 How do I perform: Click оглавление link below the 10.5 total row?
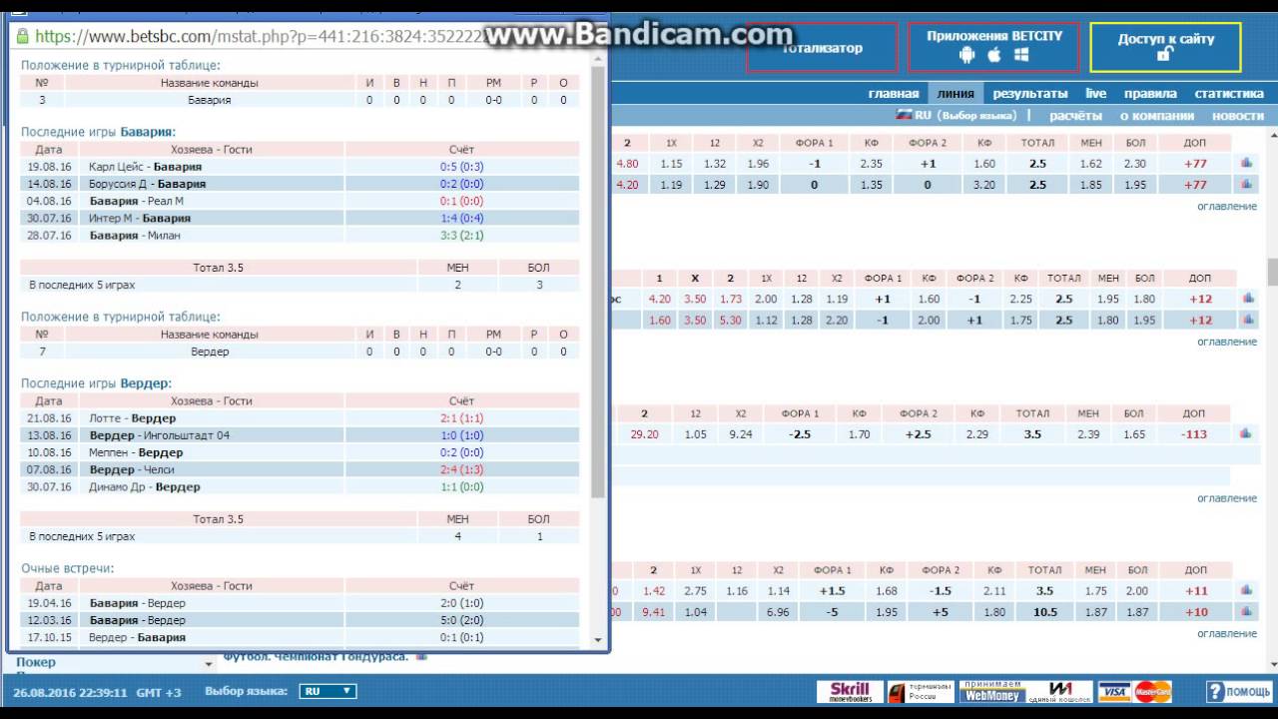coord(1227,633)
